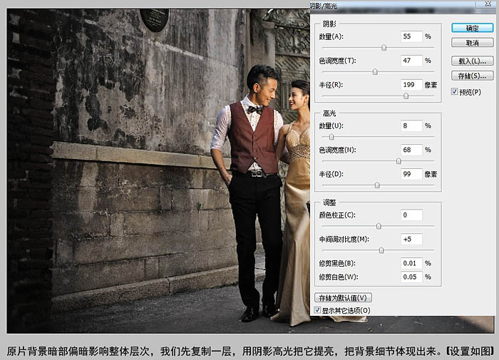
Task: Click the 取消 (Cancel) button
Action: (472, 43)
